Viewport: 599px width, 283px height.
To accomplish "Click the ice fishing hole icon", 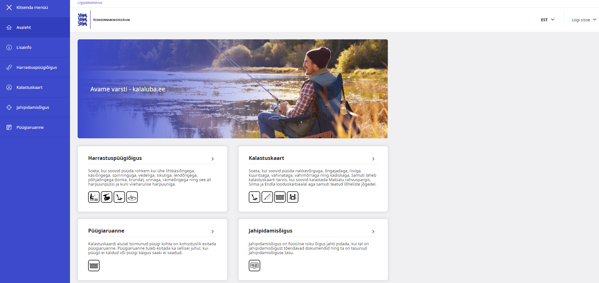I will [x=132, y=197].
